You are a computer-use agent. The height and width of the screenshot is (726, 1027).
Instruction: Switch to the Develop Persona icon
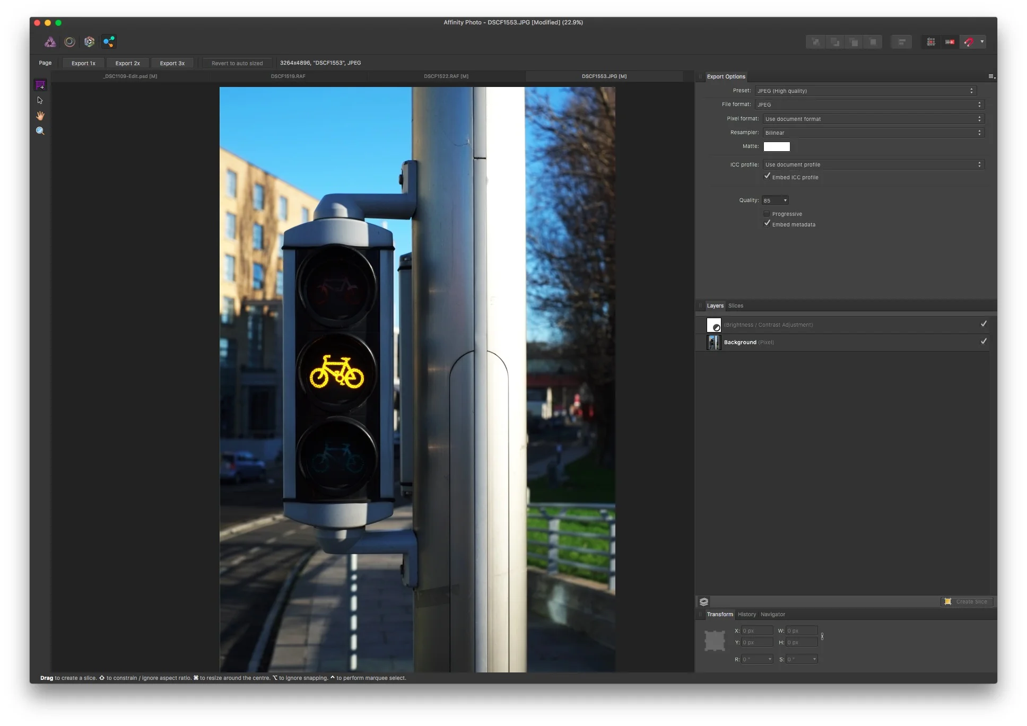click(89, 42)
